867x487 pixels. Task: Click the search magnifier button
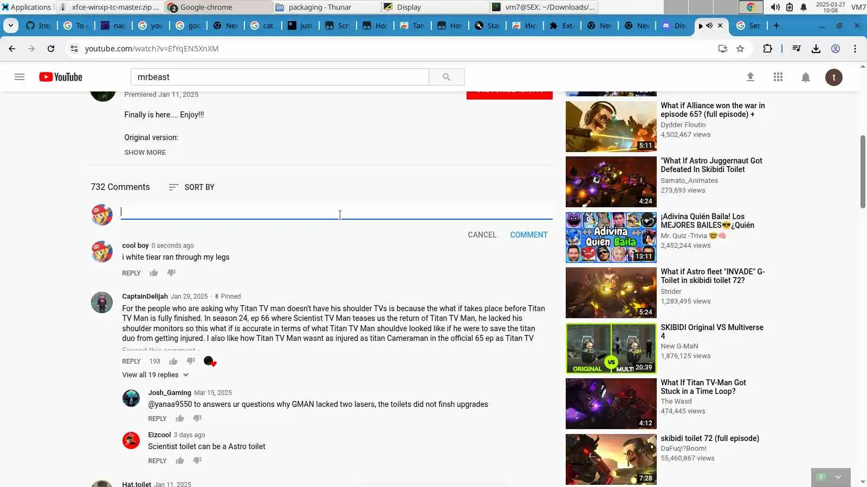(x=447, y=77)
